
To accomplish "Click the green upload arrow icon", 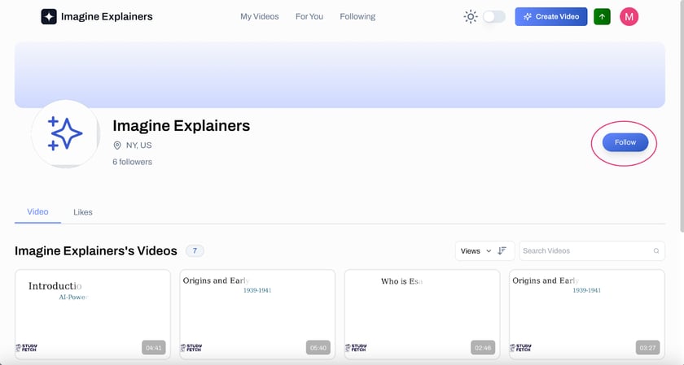I will point(602,16).
